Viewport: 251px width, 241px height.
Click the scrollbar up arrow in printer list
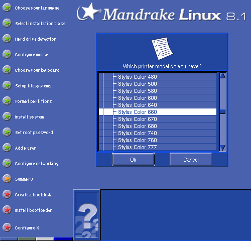223,75
